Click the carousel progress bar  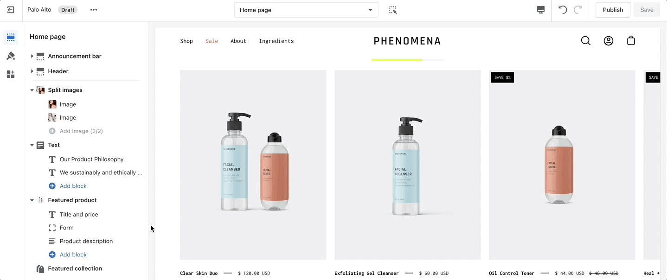point(408,60)
